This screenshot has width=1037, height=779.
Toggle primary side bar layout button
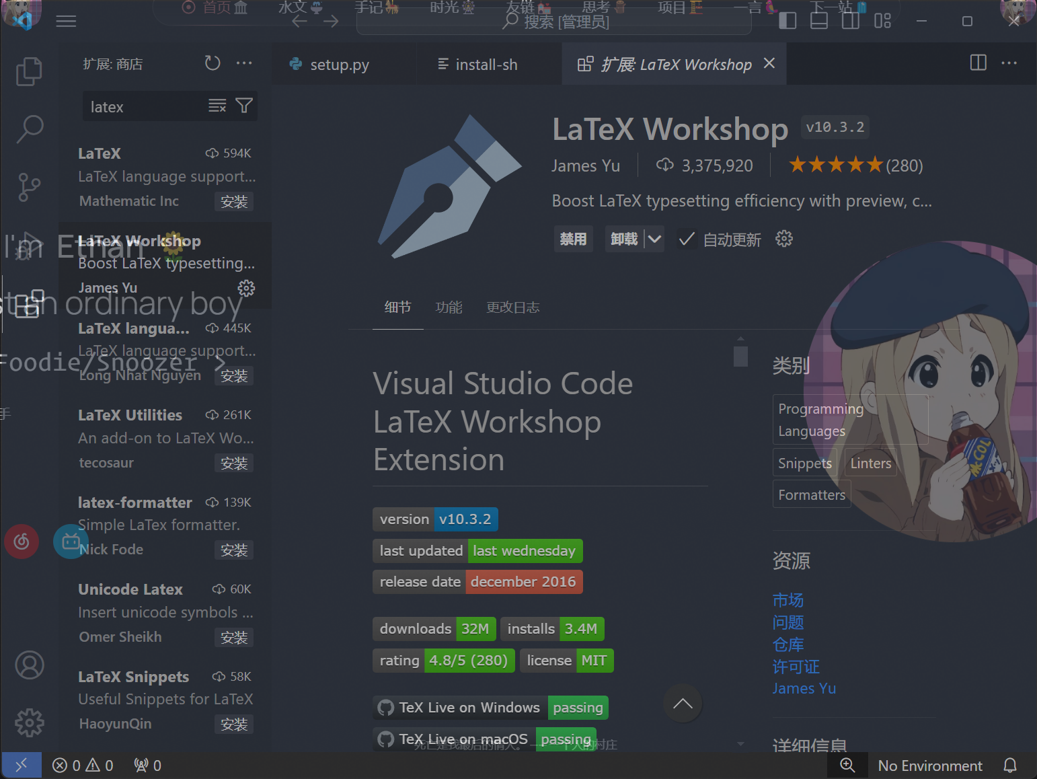click(x=788, y=22)
